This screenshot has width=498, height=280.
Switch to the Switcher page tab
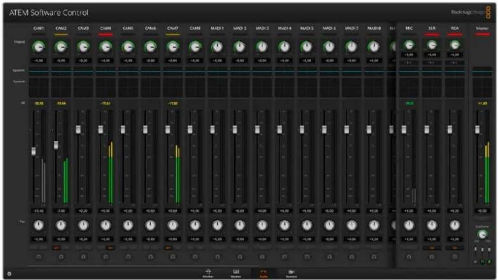(208, 273)
